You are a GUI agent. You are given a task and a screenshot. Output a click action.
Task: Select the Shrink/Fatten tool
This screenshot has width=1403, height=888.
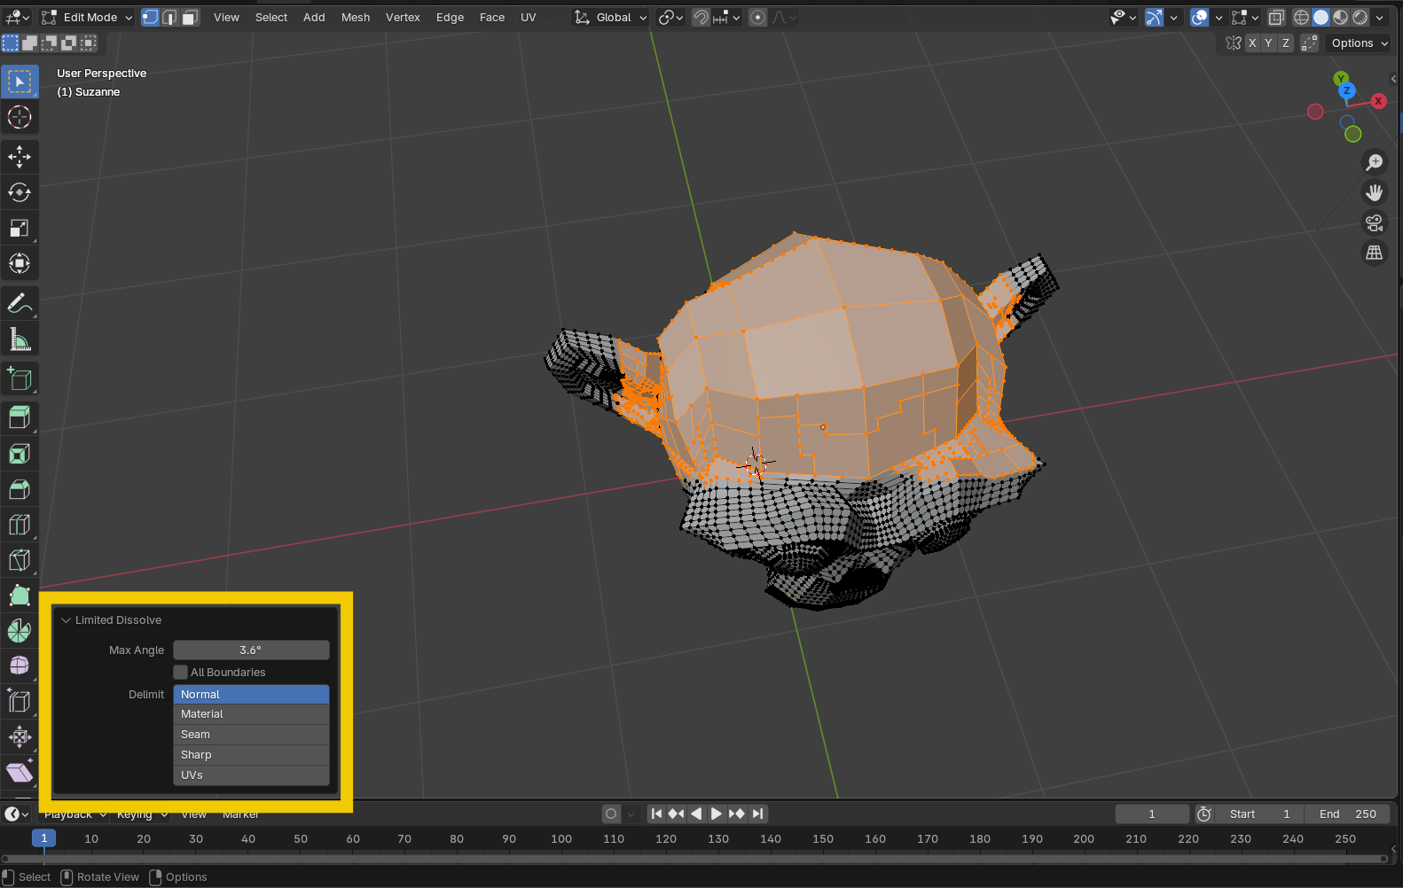pyautogui.click(x=20, y=736)
